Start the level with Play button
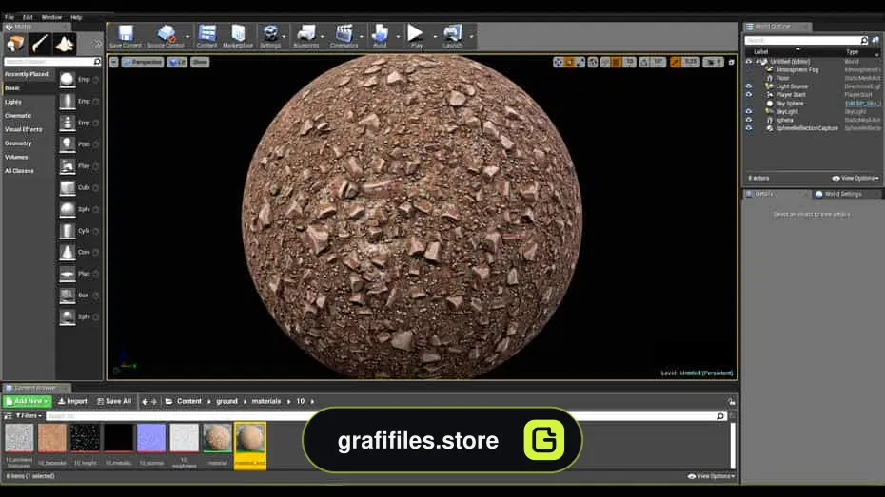The height and width of the screenshot is (497, 885). [416, 36]
